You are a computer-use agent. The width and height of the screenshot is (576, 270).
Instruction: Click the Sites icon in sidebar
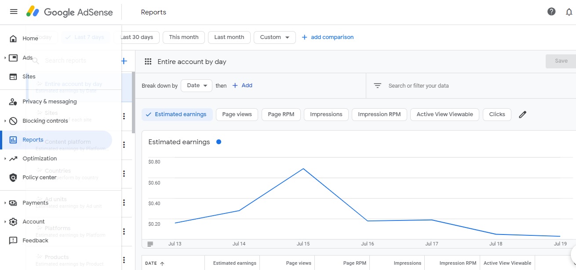pos(13,77)
